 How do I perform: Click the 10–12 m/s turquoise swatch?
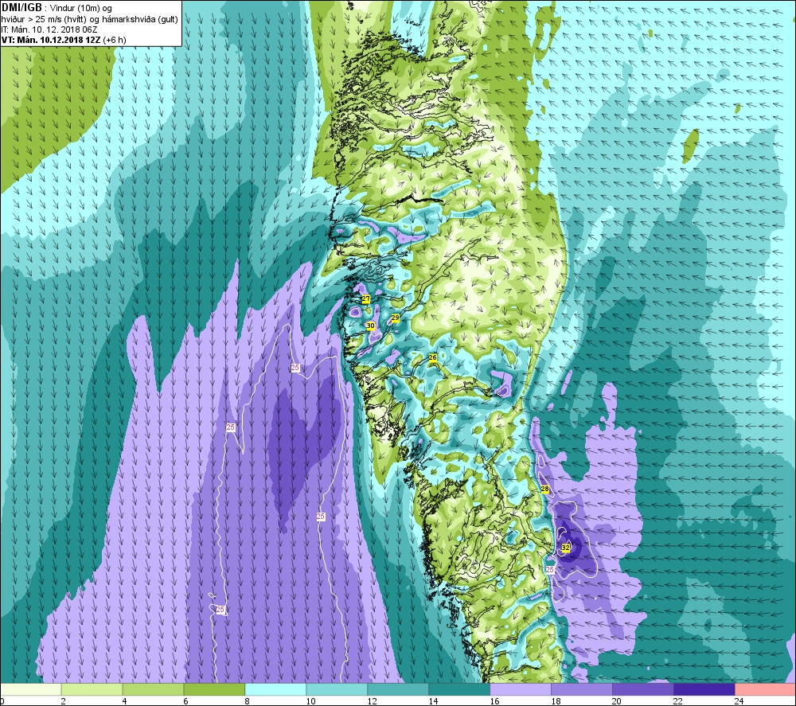[x=337, y=689]
